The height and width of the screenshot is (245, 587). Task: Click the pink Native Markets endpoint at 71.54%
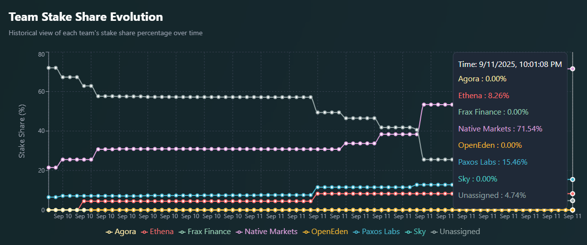573,69
